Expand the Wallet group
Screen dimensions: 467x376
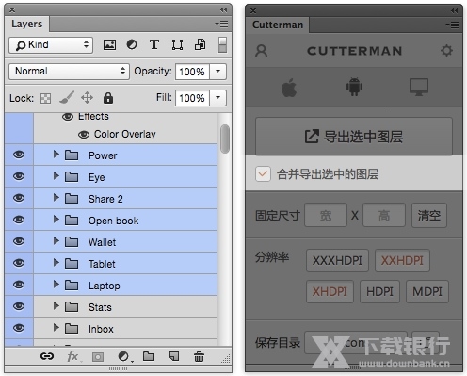click(56, 241)
